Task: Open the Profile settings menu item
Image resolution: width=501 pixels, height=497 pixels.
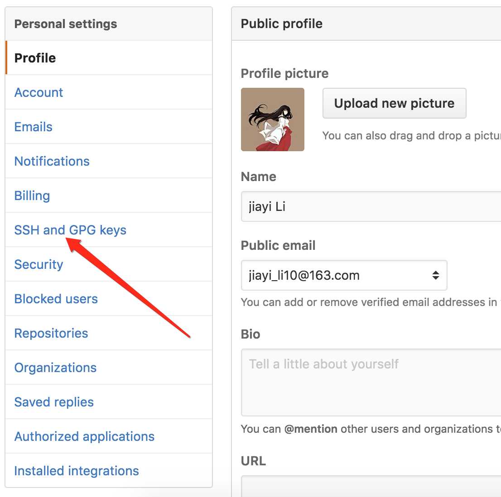Action: coord(109,58)
